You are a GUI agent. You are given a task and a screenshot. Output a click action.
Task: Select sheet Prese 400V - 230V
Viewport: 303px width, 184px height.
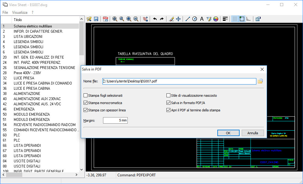tap(40, 73)
